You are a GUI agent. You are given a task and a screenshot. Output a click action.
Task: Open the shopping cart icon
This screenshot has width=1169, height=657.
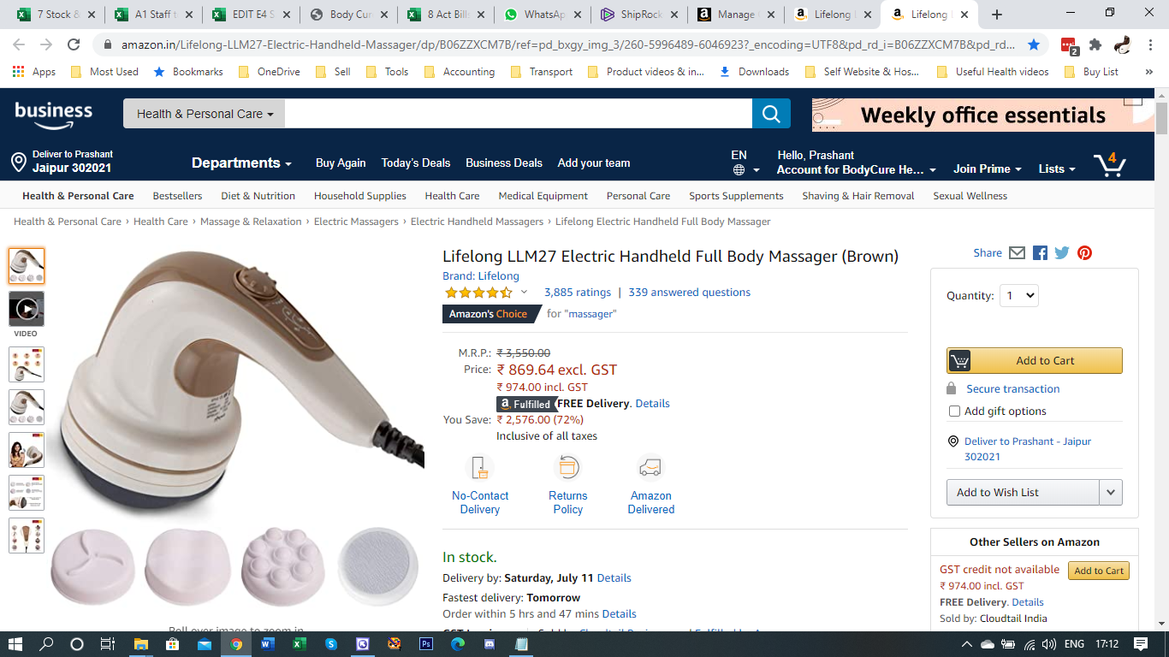[x=1110, y=163]
